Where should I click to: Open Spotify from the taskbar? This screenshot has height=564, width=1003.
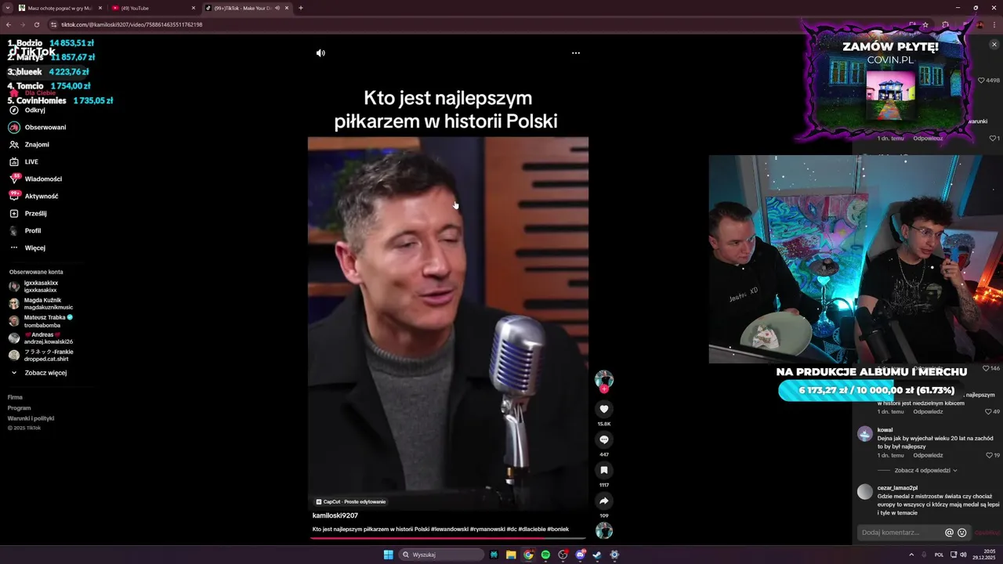pyautogui.click(x=545, y=555)
